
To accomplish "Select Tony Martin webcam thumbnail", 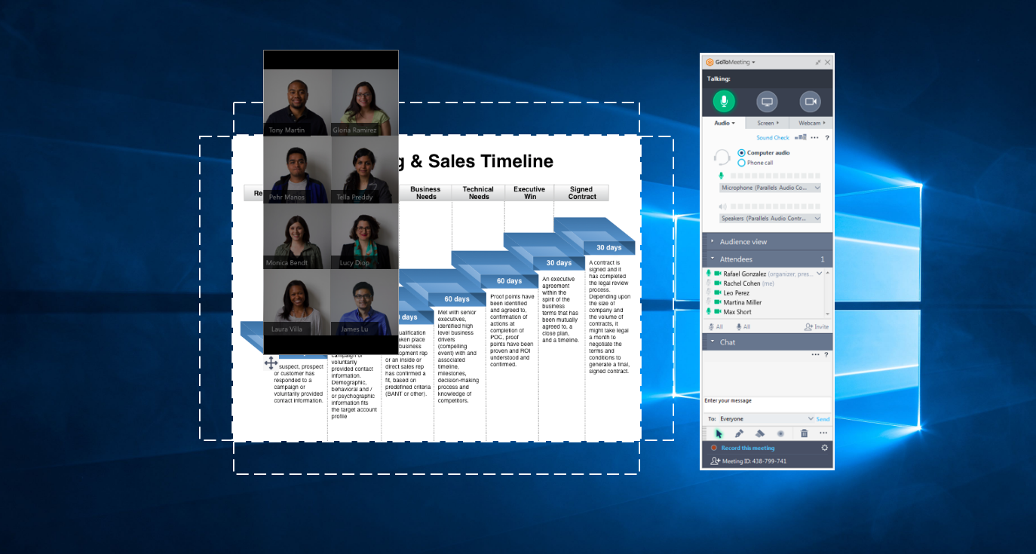I will click(297, 103).
